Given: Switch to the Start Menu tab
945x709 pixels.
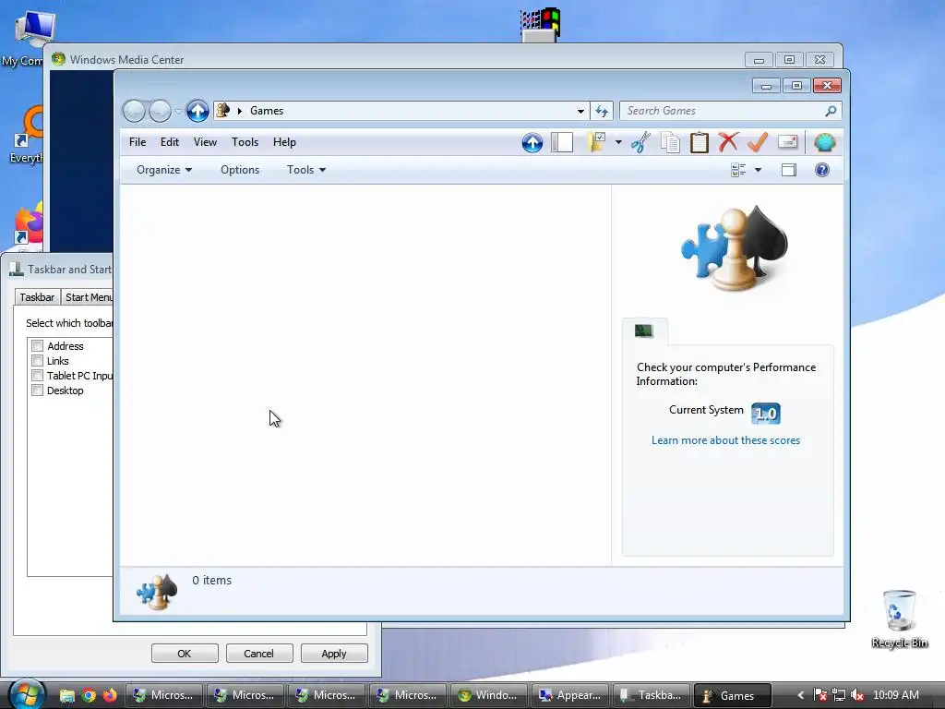Looking at the screenshot, I should tap(88, 297).
